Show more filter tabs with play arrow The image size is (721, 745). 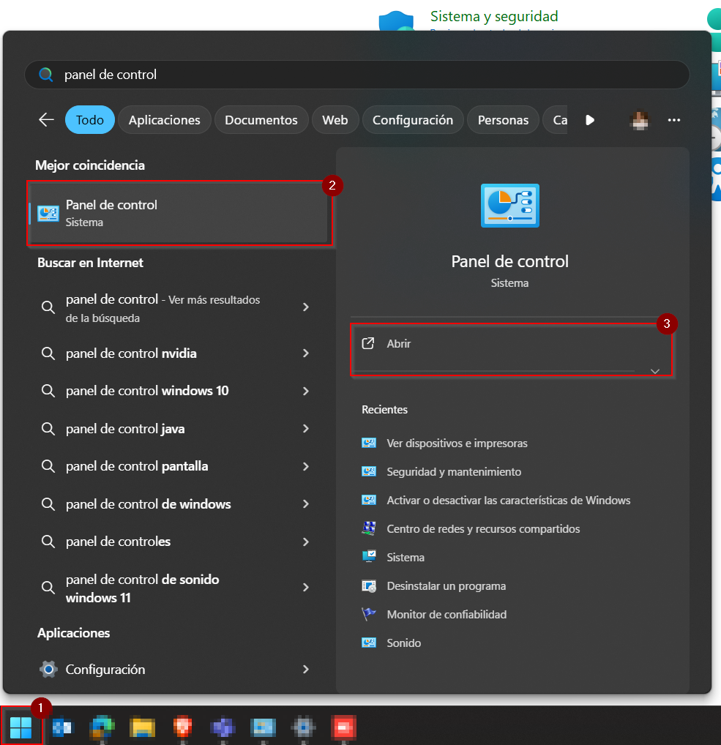590,120
